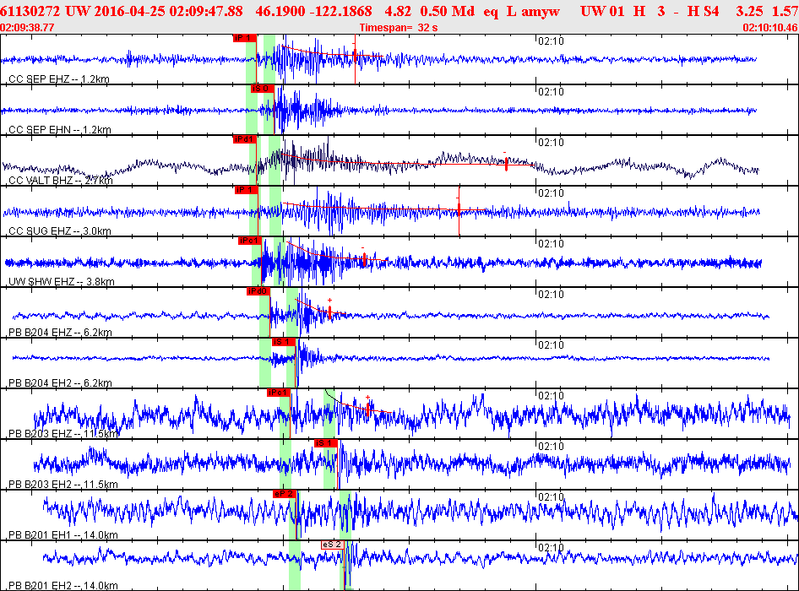Click event ID 61130272 in the header
Image resolution: width=799 pixels, height=591 pixels.
pos(30,11)
